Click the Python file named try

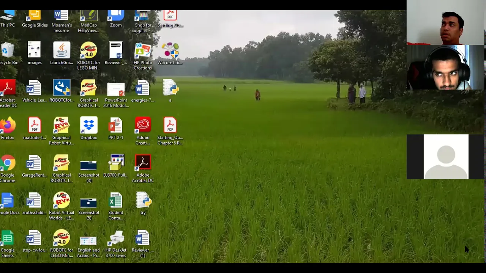click(143, 203)
